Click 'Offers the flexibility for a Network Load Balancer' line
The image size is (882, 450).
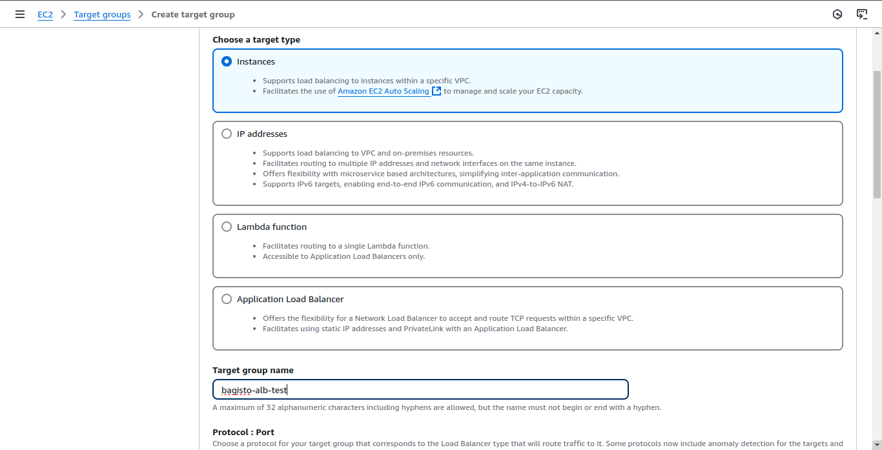pos(448,318)
